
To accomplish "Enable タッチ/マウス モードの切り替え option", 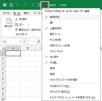I will click(71, 80).
